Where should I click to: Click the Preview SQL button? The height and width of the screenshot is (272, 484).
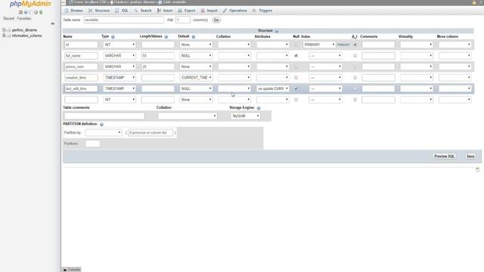click(x=444, y=156)
